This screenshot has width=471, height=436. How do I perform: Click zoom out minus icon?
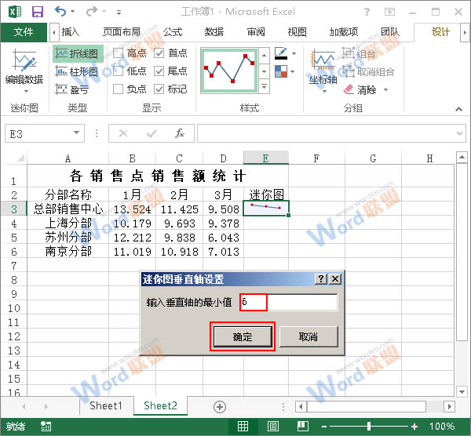coord(323,427)
